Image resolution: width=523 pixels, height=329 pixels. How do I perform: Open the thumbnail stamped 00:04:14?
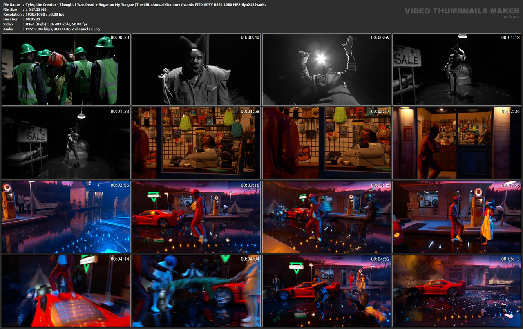[x=66, y=291]
